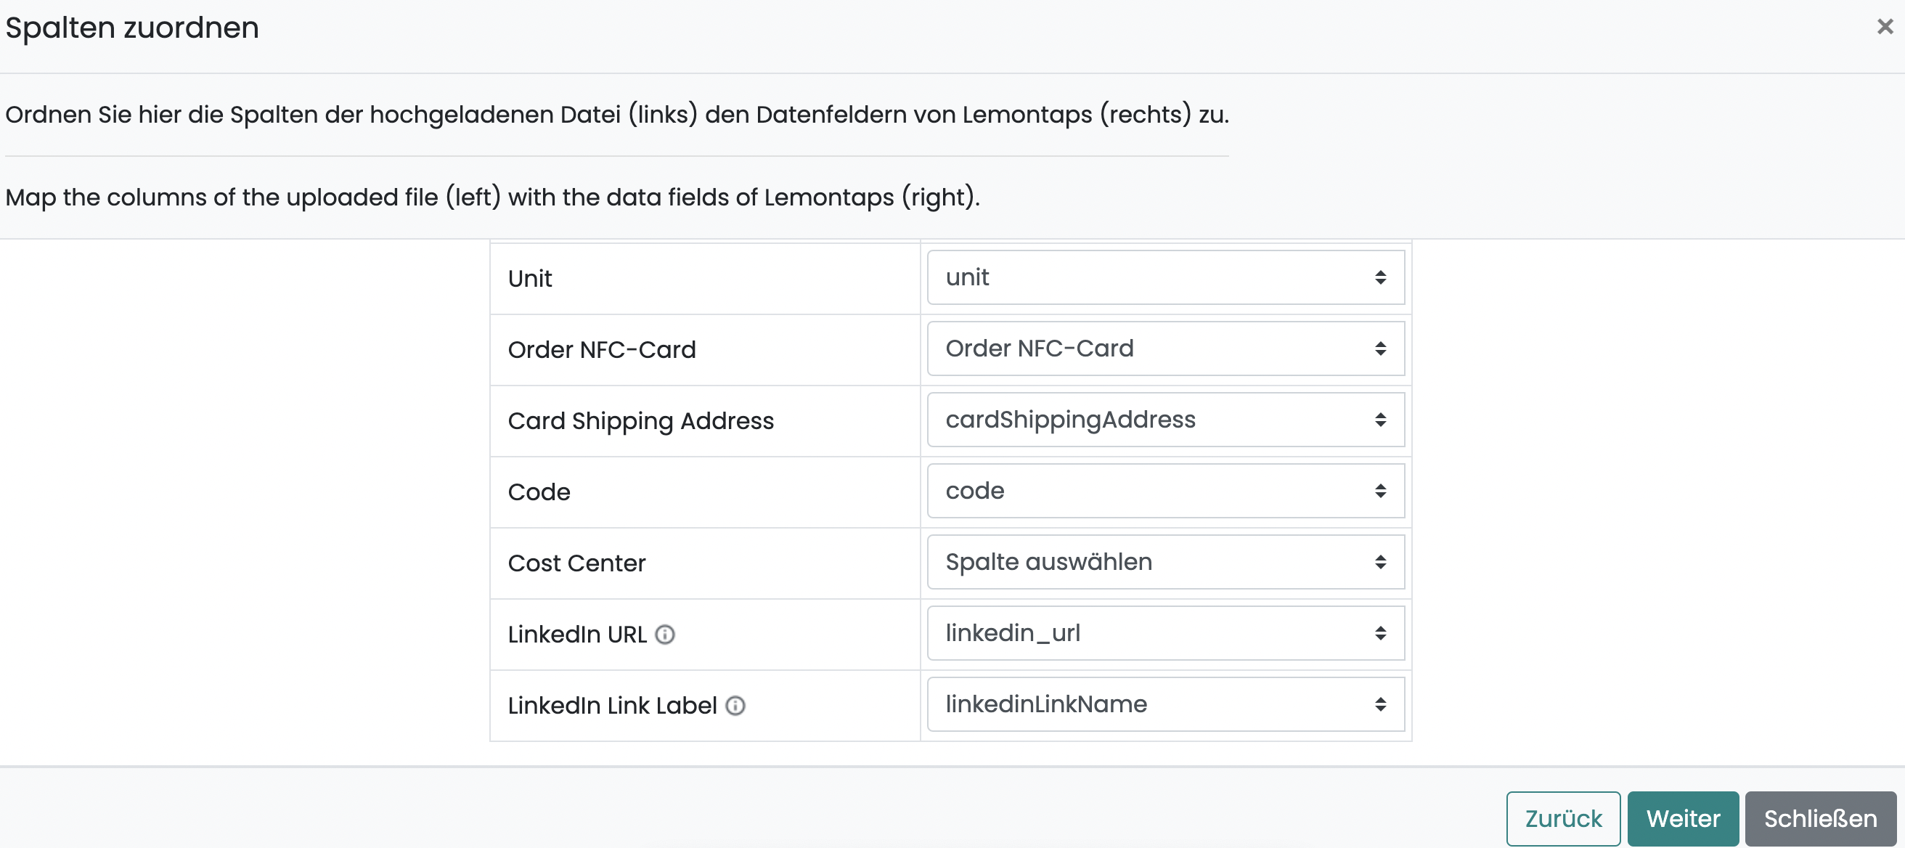Click the Spalten zuordnen dialog title
The image size is (1905, 848).
click(x=132, y=28)
